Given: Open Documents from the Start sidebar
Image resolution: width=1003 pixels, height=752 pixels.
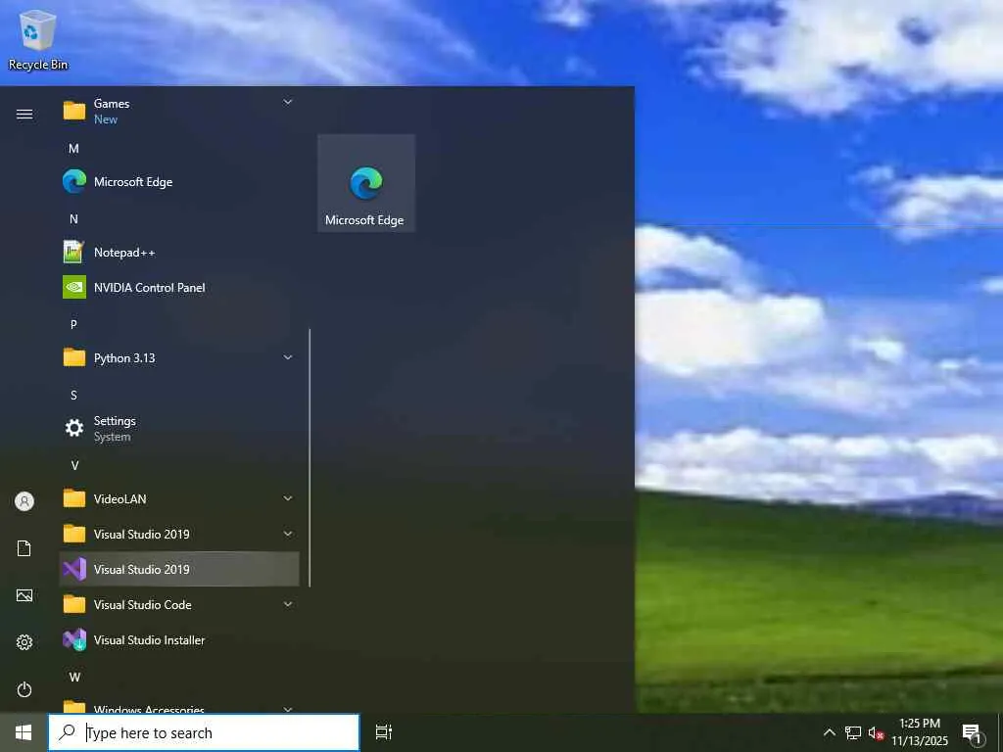Looking at the screenshot, I should [x=24, y=548].
